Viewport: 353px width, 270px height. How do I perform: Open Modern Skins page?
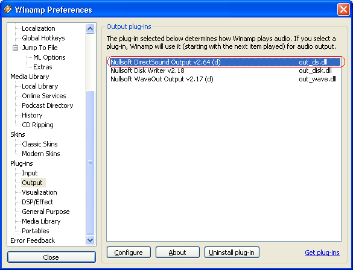(41, 154)
